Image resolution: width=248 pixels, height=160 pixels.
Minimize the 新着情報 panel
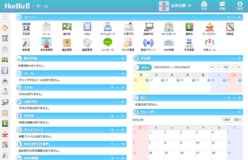click(x=118, y=59)
